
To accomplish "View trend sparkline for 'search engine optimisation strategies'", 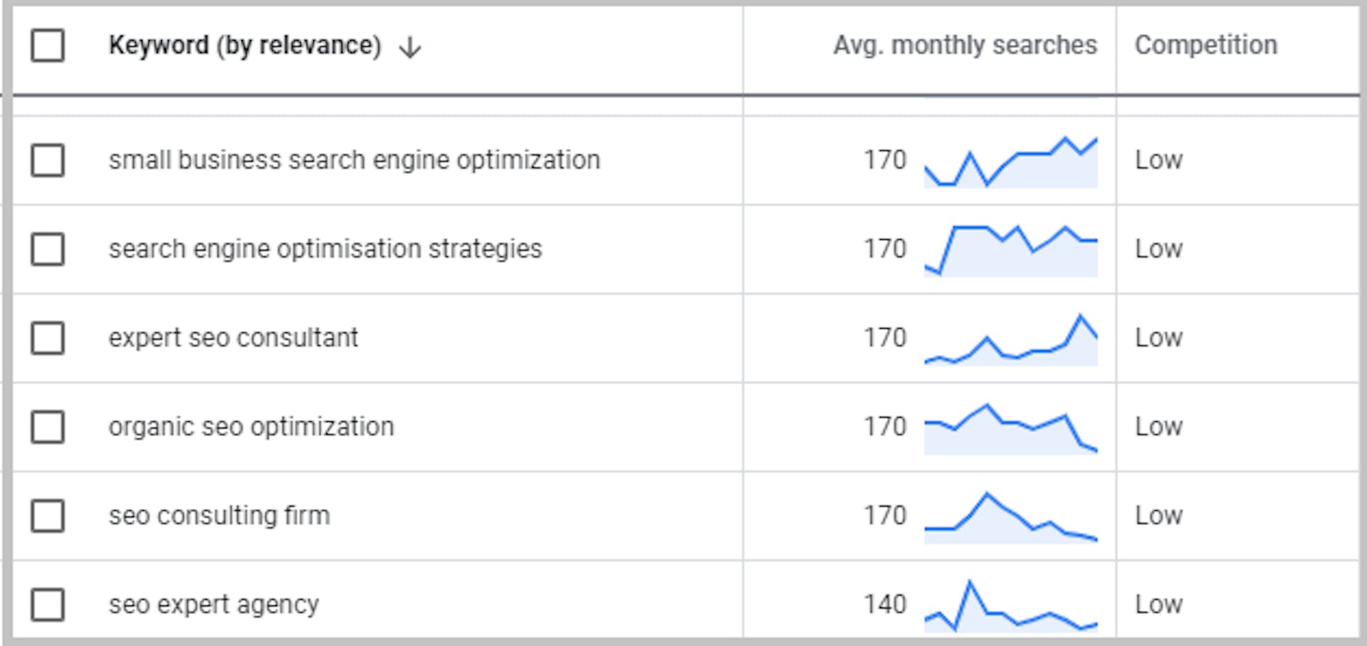I will pos(1010,250).
